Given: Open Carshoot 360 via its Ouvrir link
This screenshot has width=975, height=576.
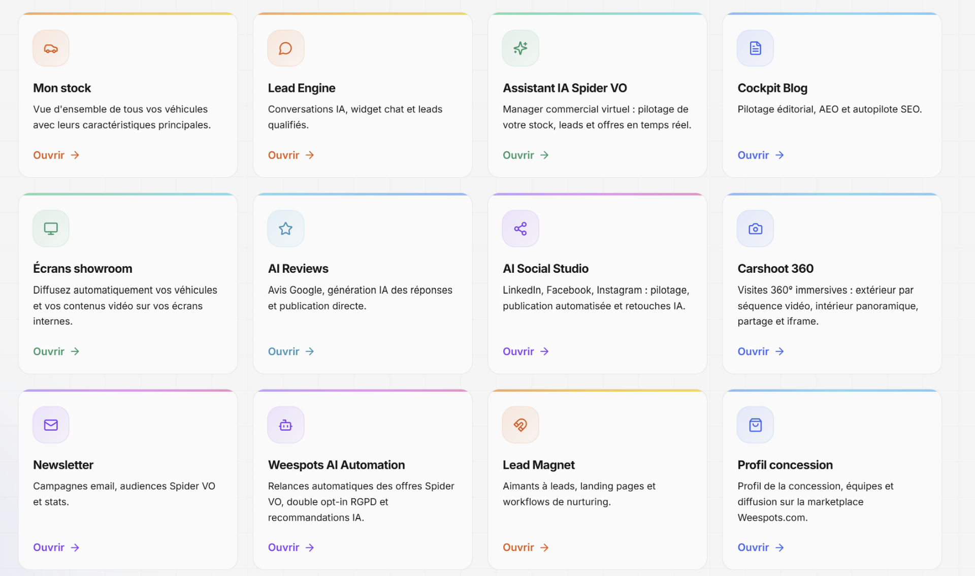Looking at the screenshot, I should [x=761, y=351].
